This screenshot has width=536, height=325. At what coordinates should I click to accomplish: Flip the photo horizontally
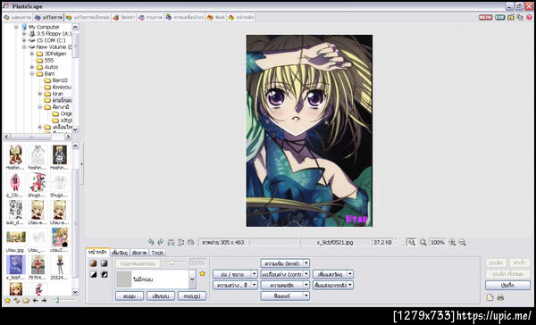coord(171,242)
